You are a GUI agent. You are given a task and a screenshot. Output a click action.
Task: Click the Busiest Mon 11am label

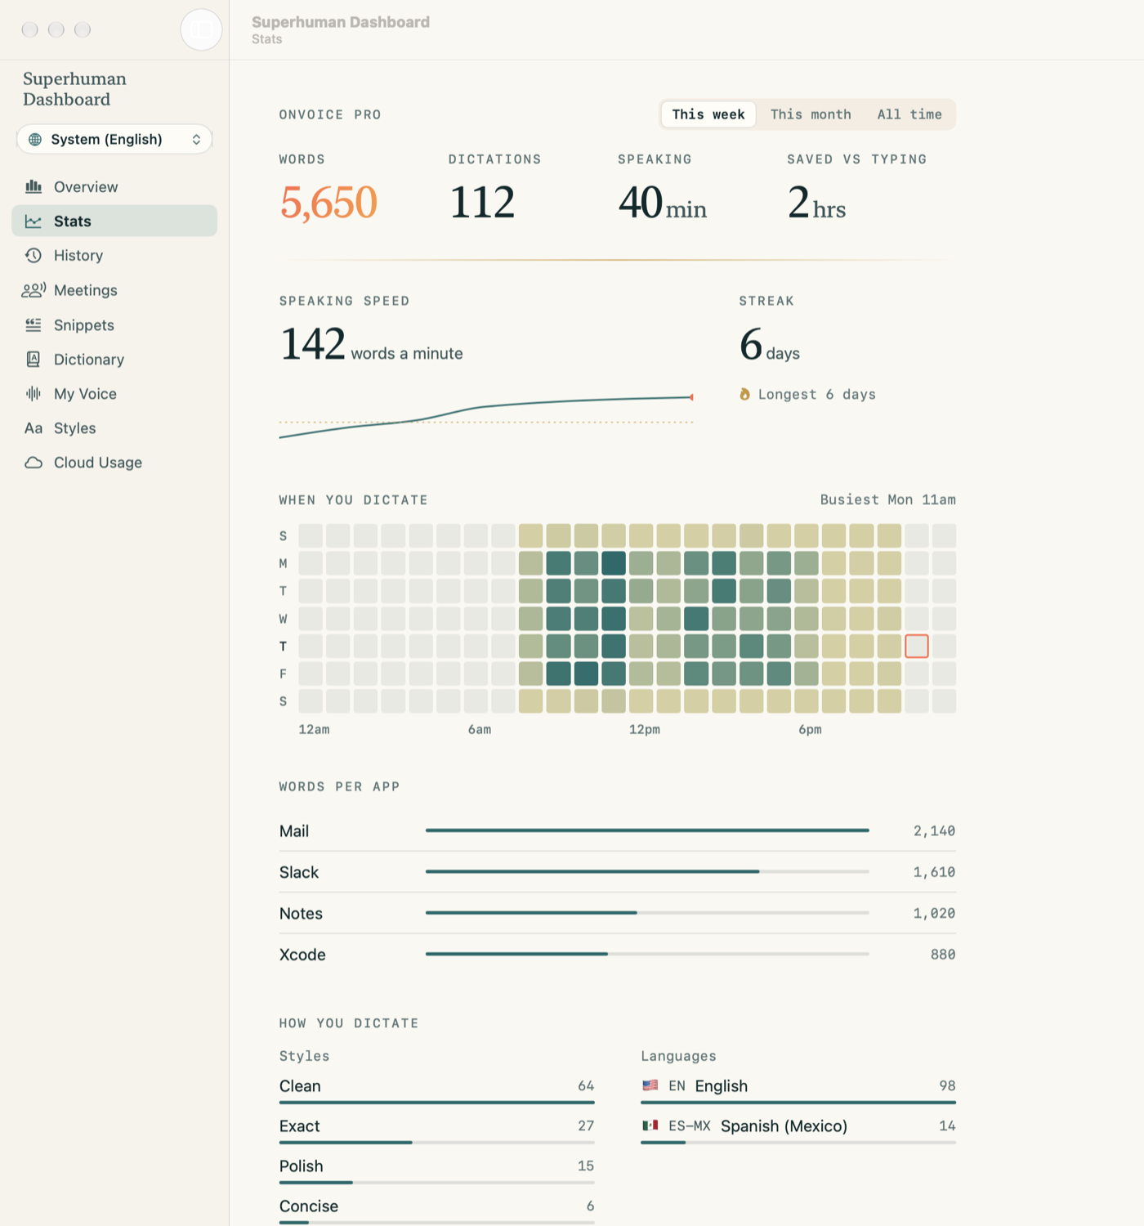(888, 499)
